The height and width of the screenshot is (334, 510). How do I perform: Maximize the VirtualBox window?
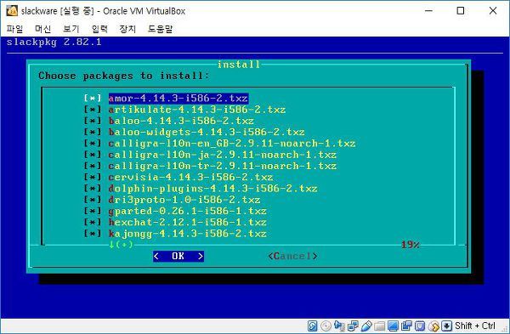461,11
